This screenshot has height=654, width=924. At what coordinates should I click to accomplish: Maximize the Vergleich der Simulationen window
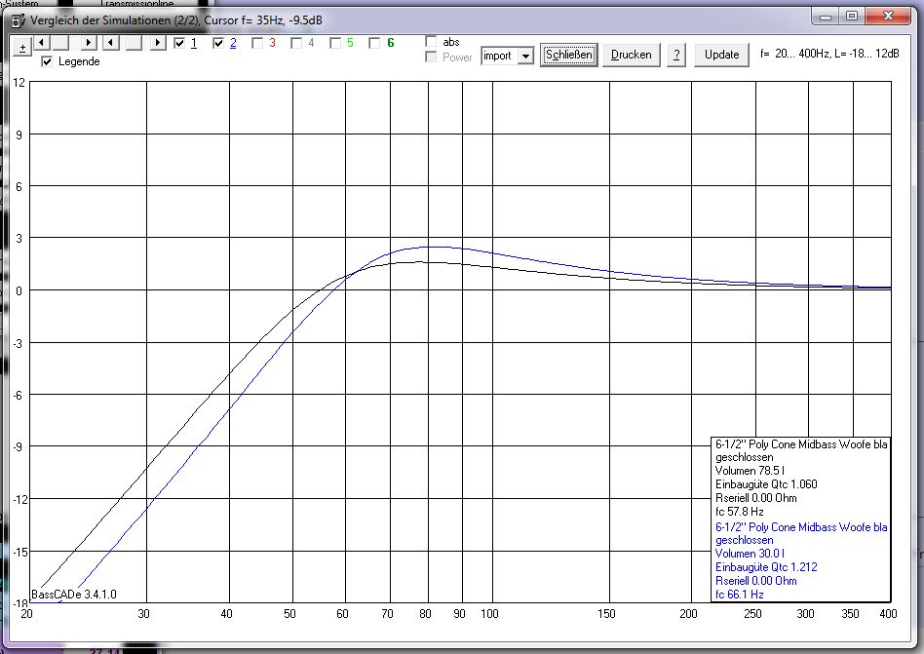point(852,17)
